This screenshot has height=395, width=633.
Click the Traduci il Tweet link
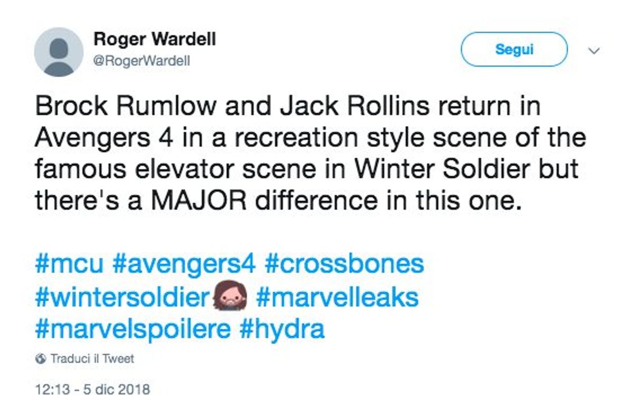click(x=92, y=359)
